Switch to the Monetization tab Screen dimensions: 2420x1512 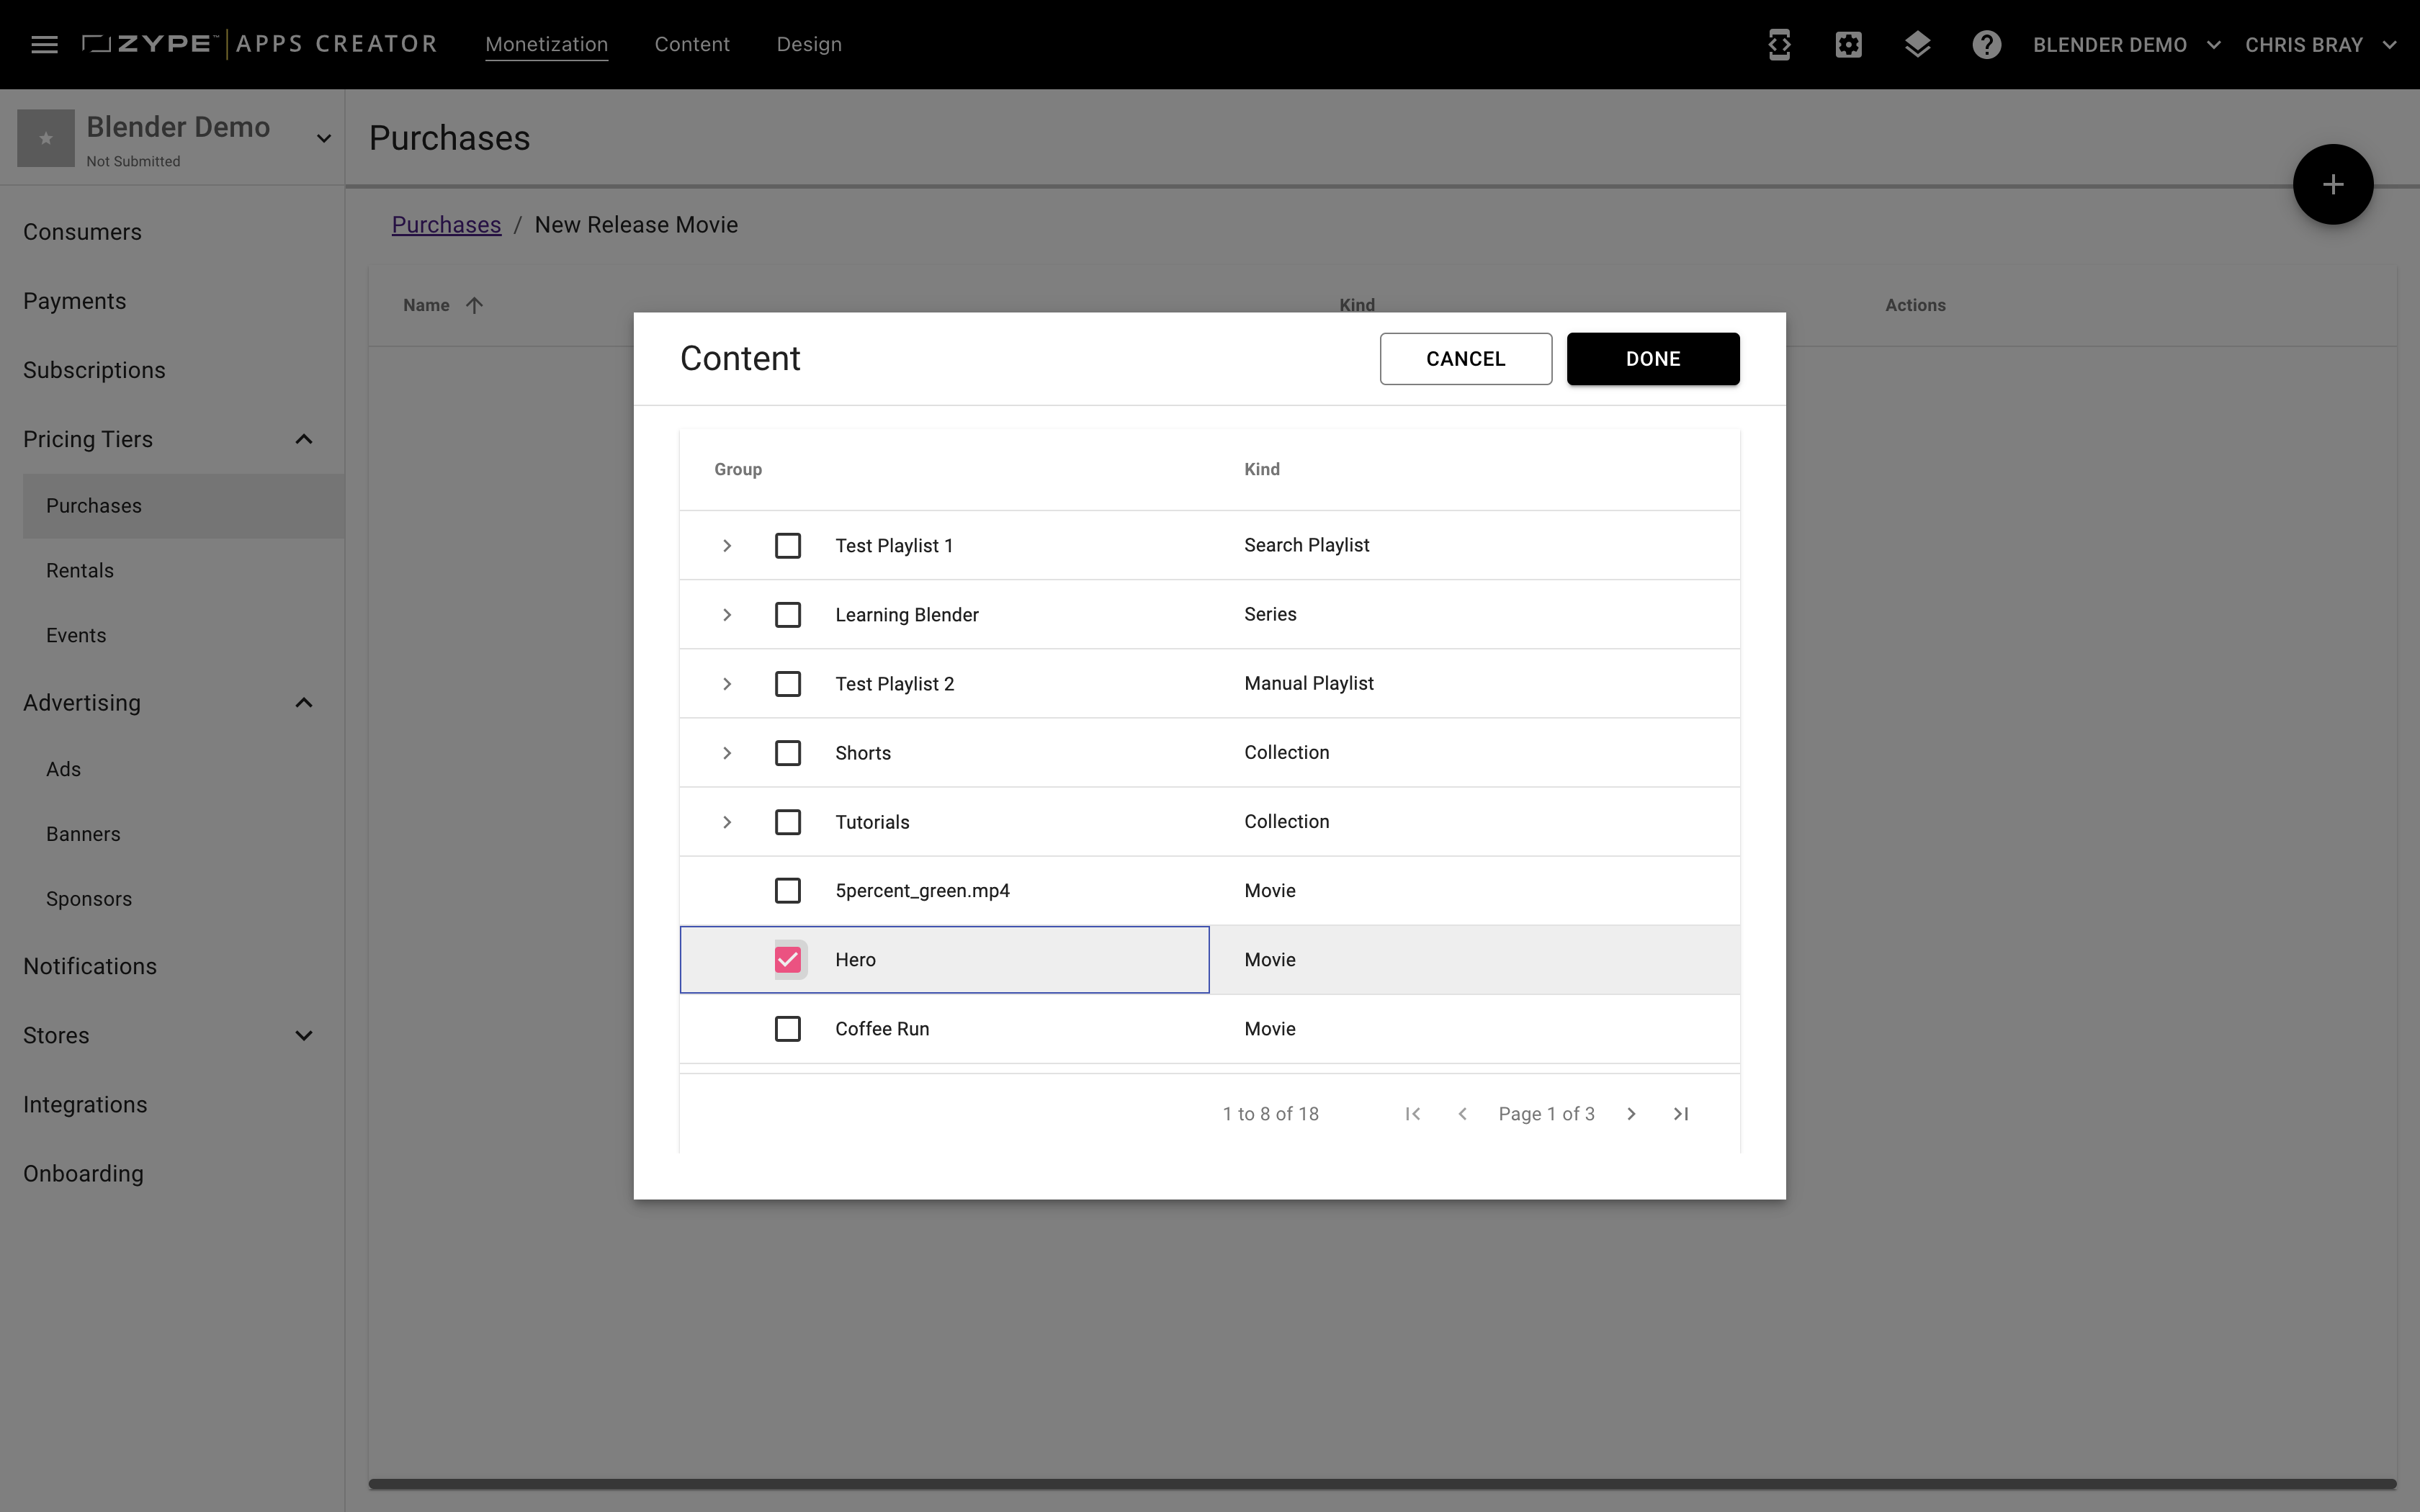546,44
